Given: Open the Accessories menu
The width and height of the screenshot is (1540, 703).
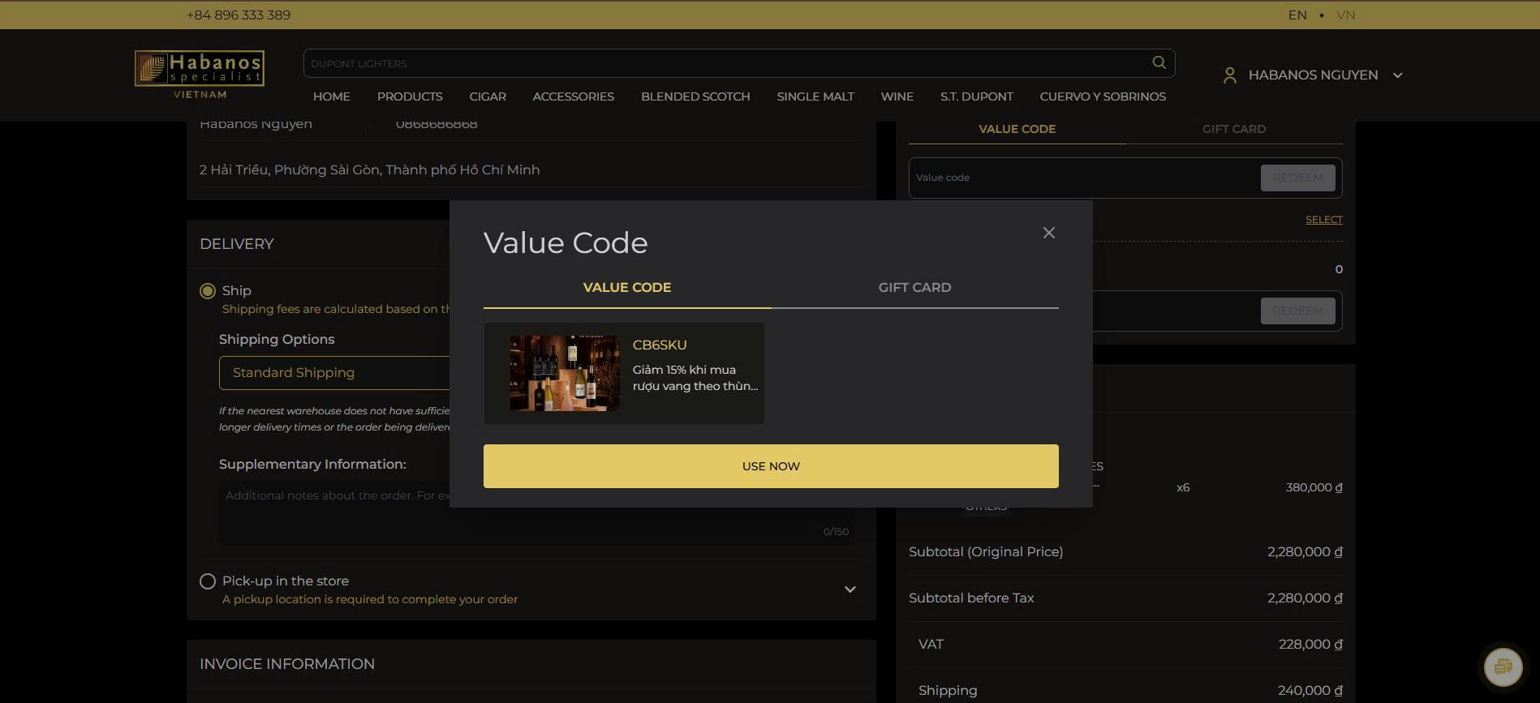Looking at the screenshot, I should pos(574,96).
